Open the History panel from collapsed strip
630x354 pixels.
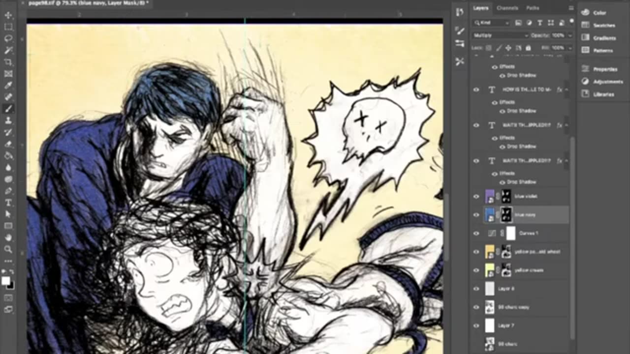460,12
